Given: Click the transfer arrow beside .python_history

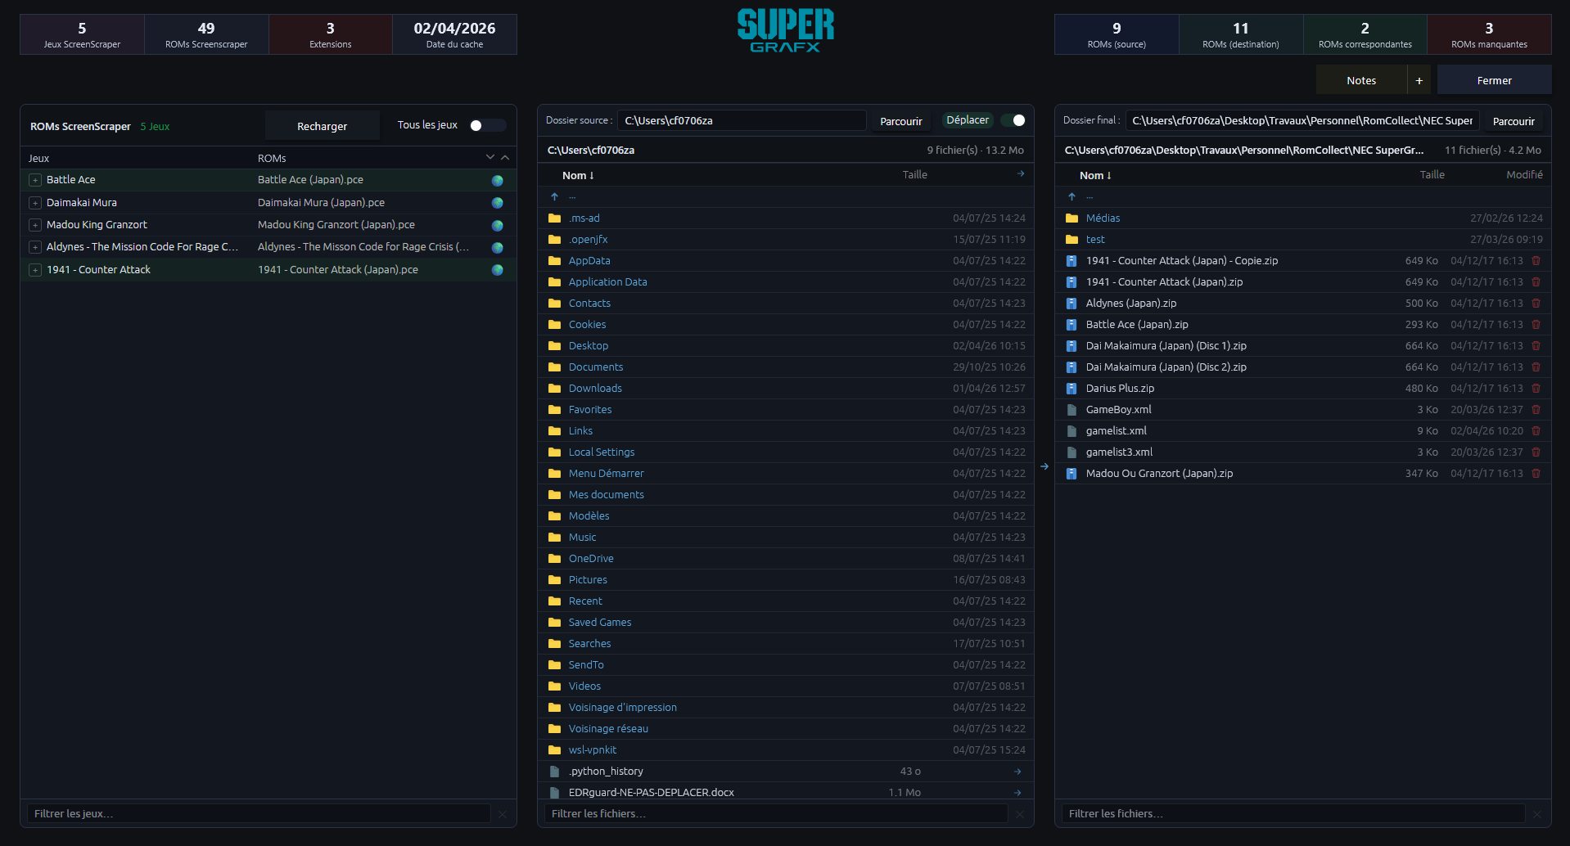Looking at the screenshot, I should point(1017,772).
